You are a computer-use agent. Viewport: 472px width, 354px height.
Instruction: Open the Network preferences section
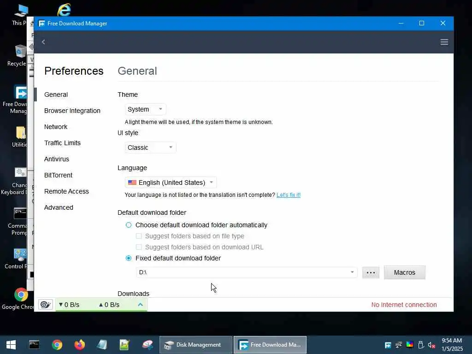(x=56, y=127)
